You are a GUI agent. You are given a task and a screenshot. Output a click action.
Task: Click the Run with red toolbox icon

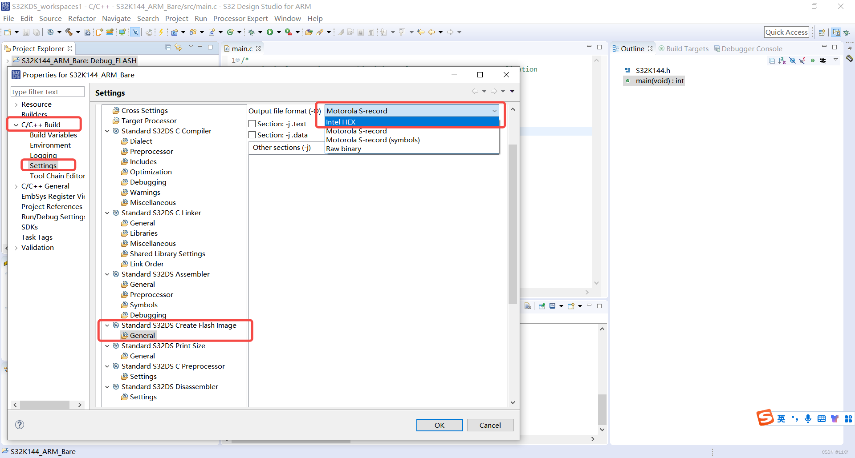tap(289, 32)
